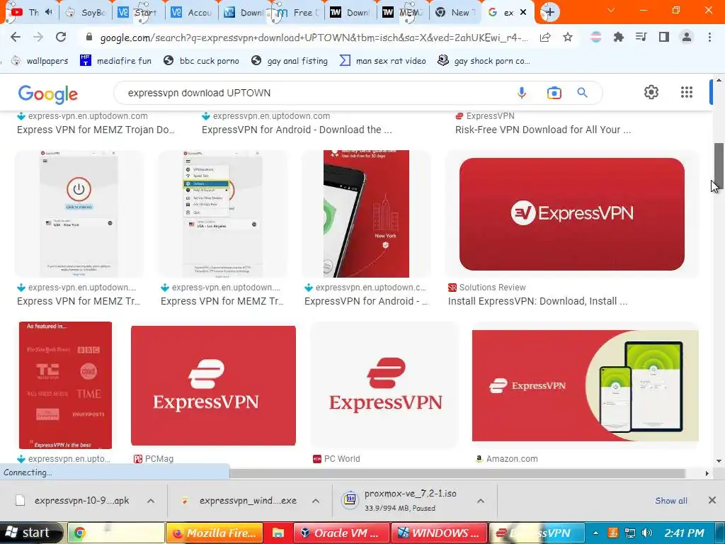Screen dimensions: 725x544
Task: Switch to the Start tab
Action: tap(138, 13)
